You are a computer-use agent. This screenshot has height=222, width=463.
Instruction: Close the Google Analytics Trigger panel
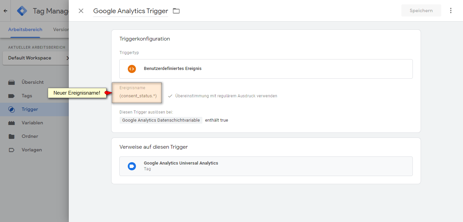(x=81, y=11)
